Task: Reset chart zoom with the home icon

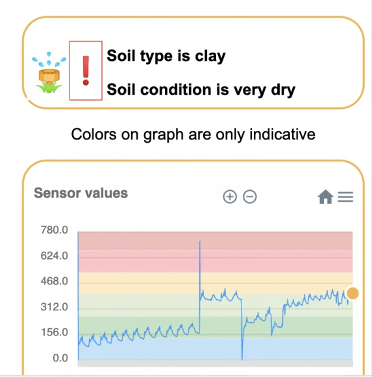Action: (325, 197)
